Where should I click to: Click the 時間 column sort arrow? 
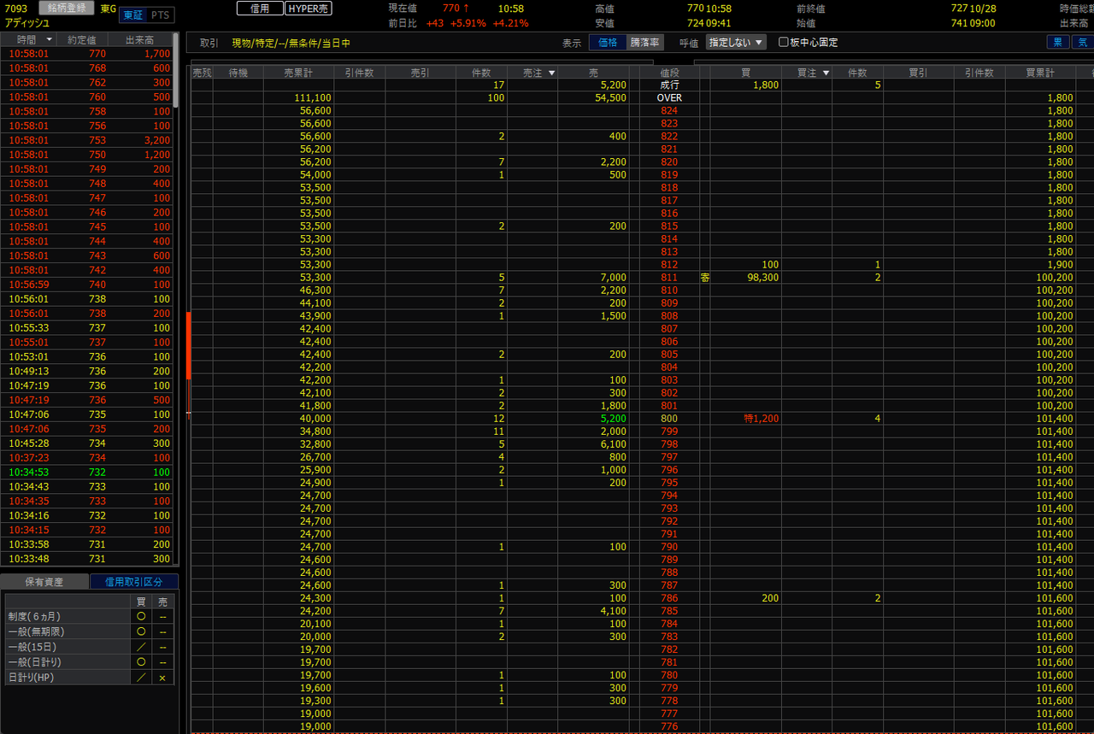50,39
